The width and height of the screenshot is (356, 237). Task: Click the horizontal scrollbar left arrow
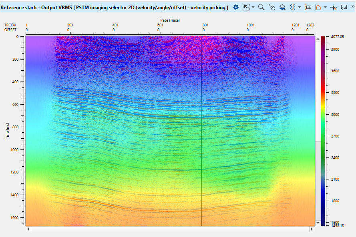[28, 229]
